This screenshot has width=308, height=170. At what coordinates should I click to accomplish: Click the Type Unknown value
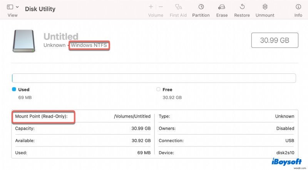click(285, 116)
